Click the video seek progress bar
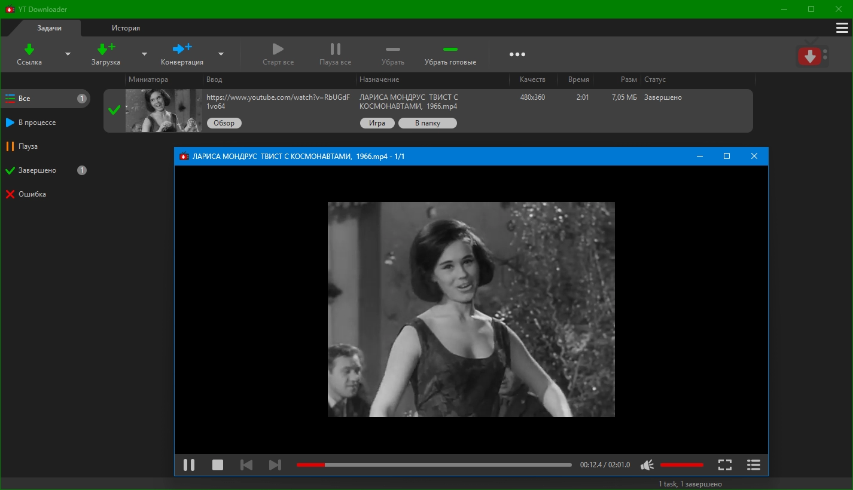This screenshot has width=853, height=490. [434, 465]
